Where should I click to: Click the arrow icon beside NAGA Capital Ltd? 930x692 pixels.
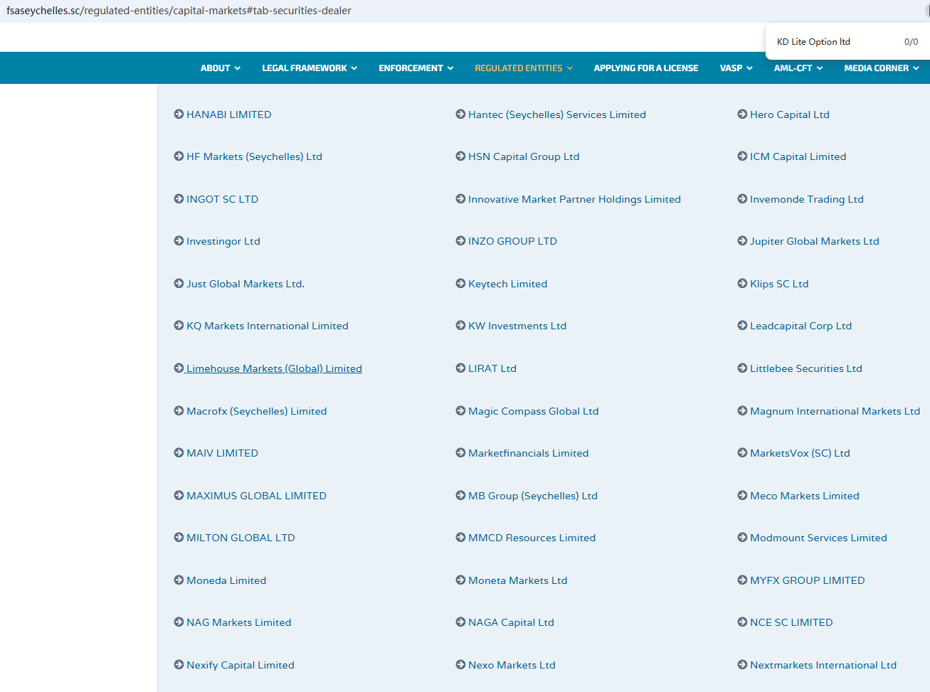pyautogui.click(x=460, y=622)
